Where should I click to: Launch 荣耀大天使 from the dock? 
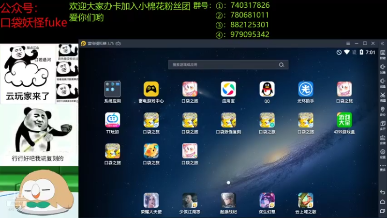pos(151,201)
